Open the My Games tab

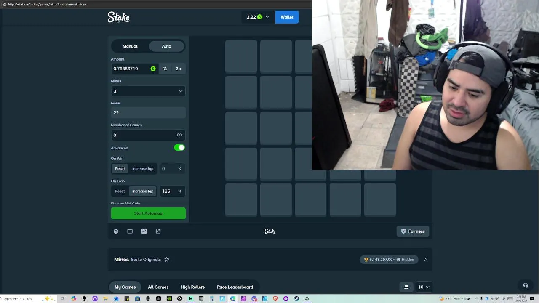pyautogui.click(x=125, y=287)
